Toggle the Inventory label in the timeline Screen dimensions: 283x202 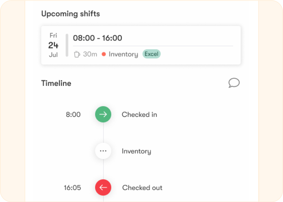click(x=137, y=151)
